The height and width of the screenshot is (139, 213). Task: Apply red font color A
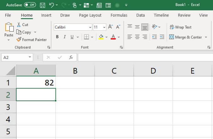pos(113,37)
